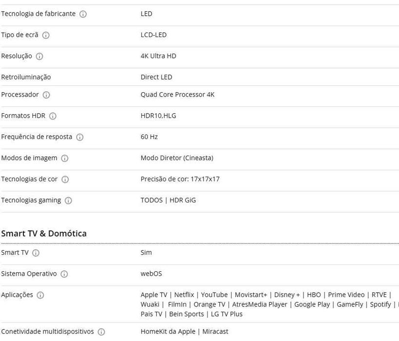Click the Aplicações info icon

pos(40,295)
